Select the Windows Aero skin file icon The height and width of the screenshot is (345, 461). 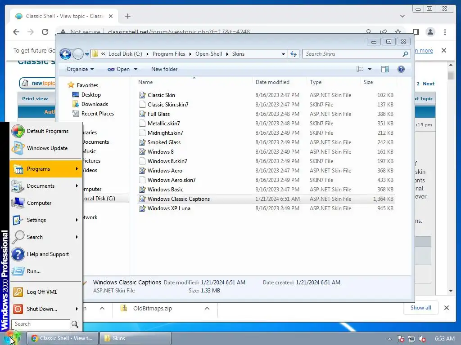(x=142, y=170)
